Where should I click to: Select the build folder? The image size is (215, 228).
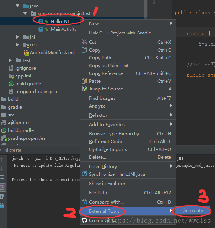click(13, 99)
